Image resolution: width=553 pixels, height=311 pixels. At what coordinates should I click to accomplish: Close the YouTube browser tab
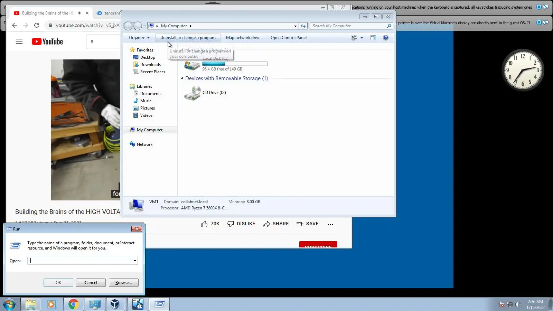(87, 13)
